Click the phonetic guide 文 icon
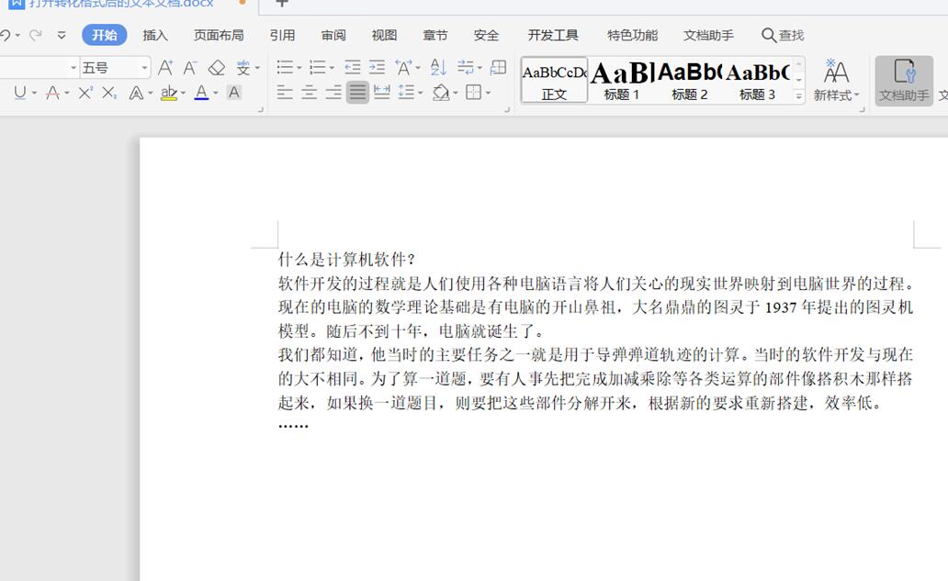 243,67
